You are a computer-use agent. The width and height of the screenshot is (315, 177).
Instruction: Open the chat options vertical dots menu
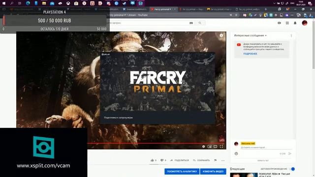click(291, 36)
